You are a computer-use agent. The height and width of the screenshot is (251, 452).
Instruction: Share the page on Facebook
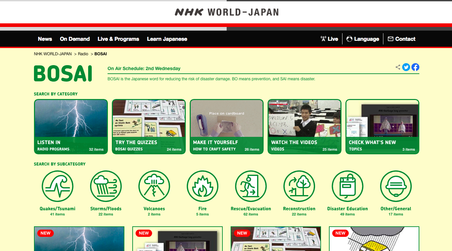(415, 67)
